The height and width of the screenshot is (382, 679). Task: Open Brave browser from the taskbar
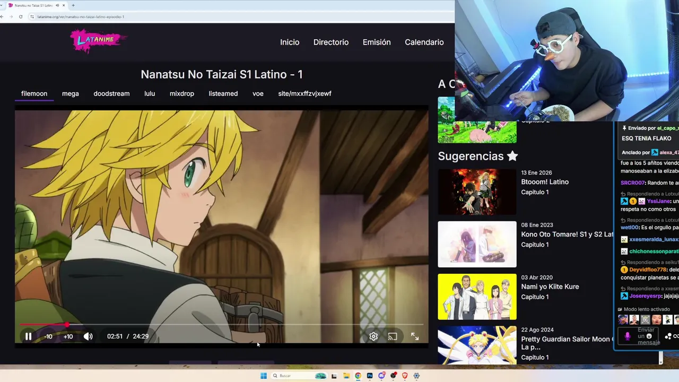[x=405, y=376]
